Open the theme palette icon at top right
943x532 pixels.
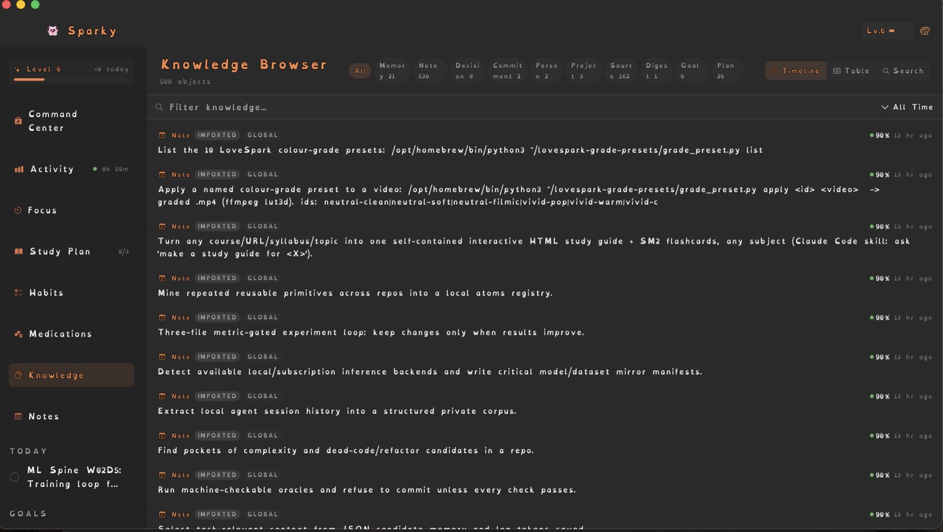pyautogui.click(x=925, y=31)
